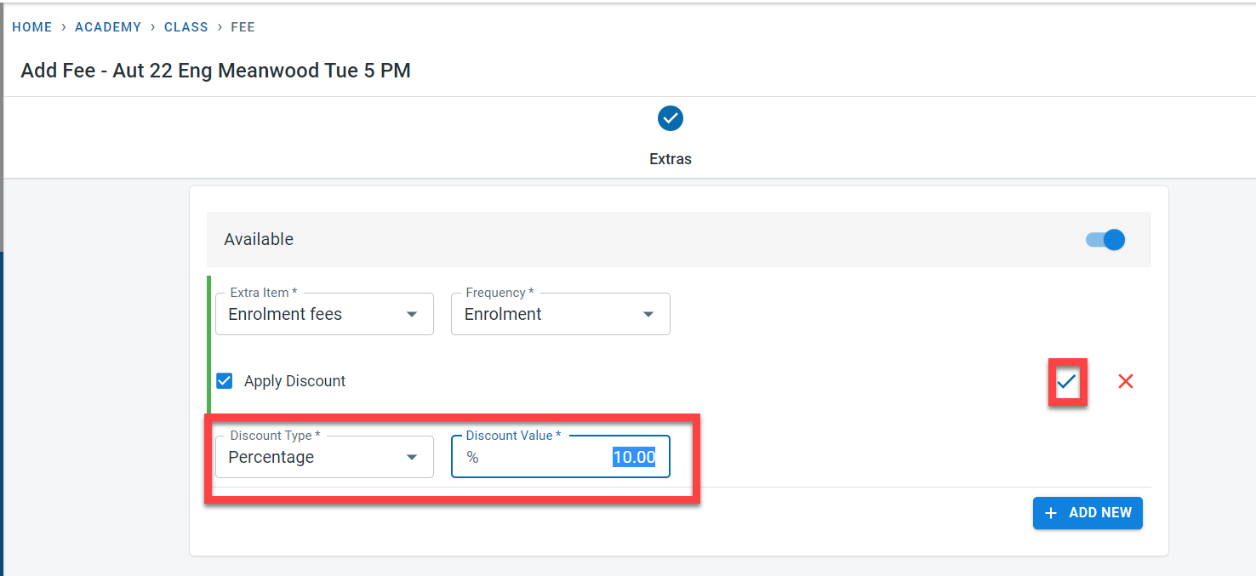Click the Enrolment fees selected value
Viewport: 1256px width, 576px height.
[285, 314]
